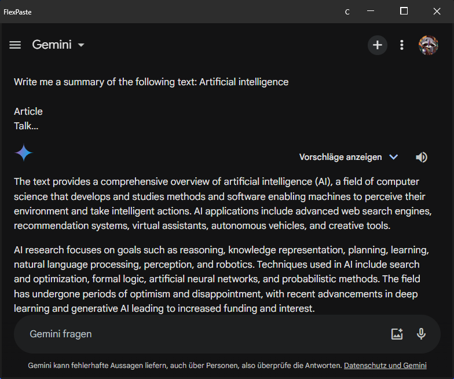Open the three-dot more options menu
Screen dimensions: 454x379
(x=402, y=45)
